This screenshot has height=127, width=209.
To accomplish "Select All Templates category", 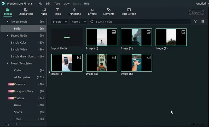I will [22, 77].
